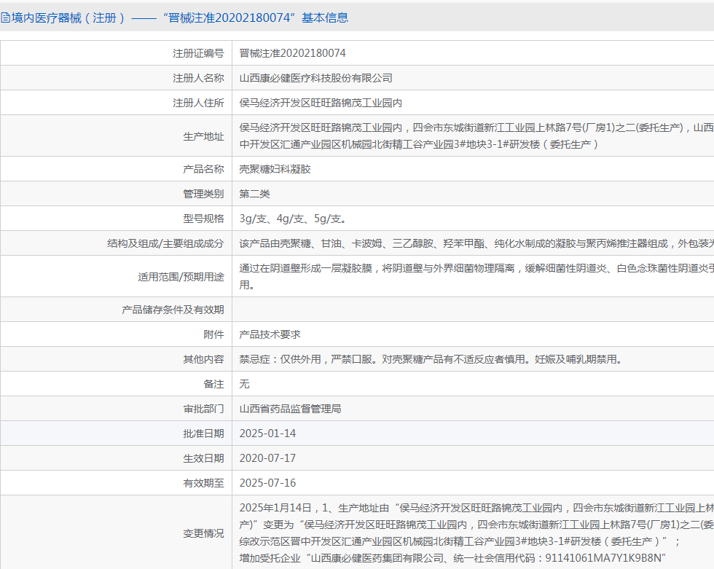Click the 生产地址 label
714x569 pixels.
pos(203,136)
